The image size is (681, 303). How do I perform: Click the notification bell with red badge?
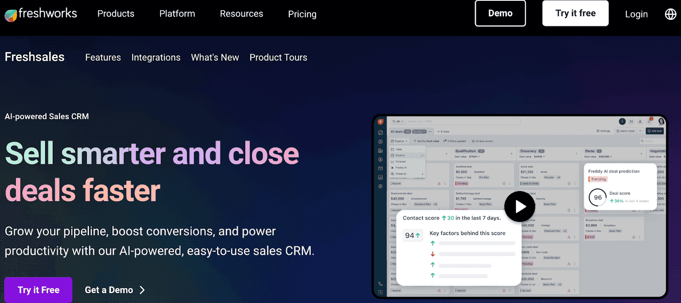pos(650,121)
